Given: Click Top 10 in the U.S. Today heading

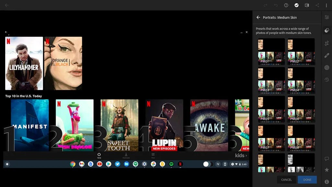Looking at the screenshot, I should 23,96.
